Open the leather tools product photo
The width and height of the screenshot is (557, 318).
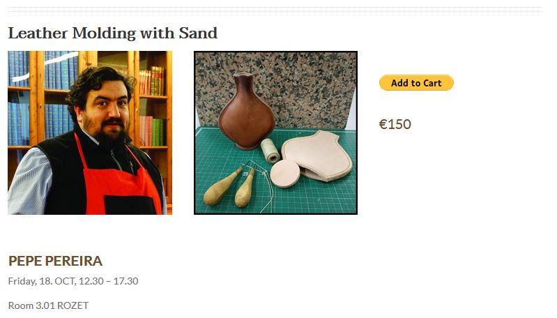[275, 133]
